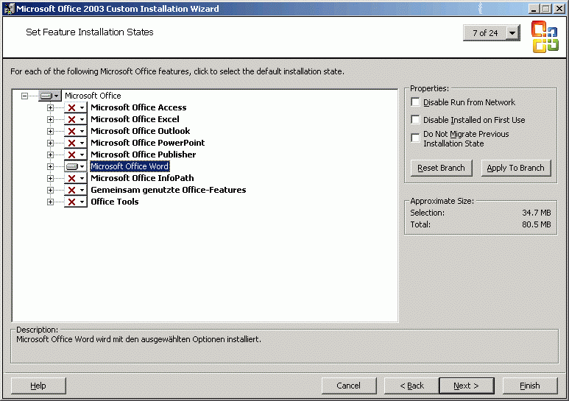Select the Microsoft Office Publisher tree item
Image resolution: width=569 pixels, height=401 pixels.
[144, 155]
